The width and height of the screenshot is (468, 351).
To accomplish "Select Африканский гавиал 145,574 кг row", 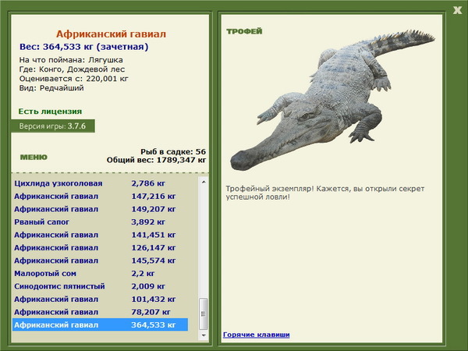I will [x=101, y=261].
